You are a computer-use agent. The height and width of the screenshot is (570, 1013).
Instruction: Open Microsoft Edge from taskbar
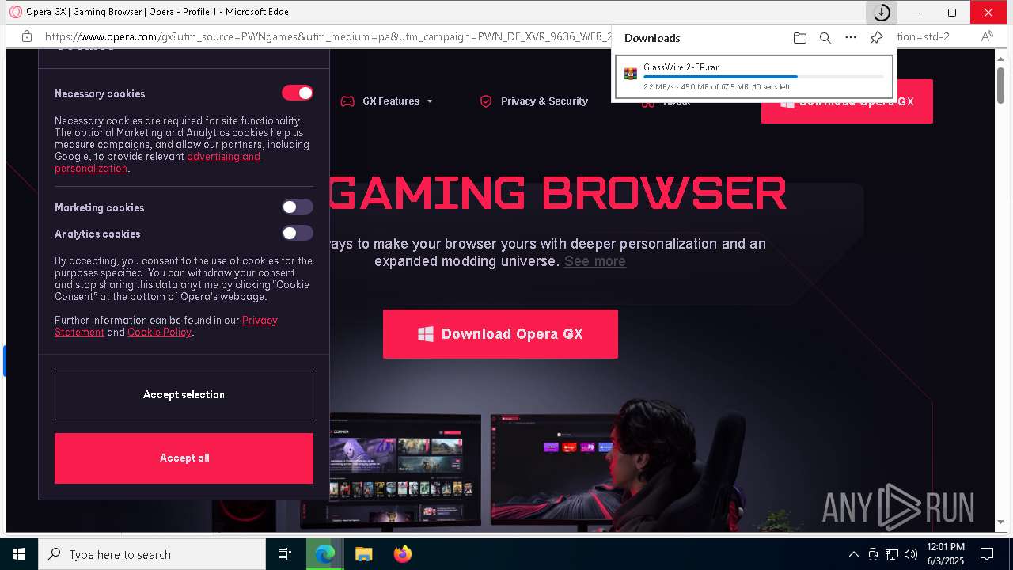pyautogui.click(x=324, y=554)
